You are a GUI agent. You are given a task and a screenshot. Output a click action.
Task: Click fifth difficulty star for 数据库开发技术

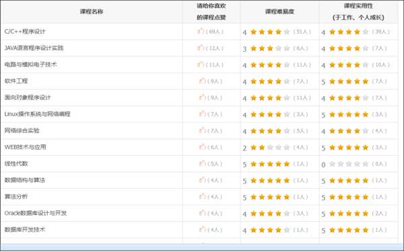(287, 230)
